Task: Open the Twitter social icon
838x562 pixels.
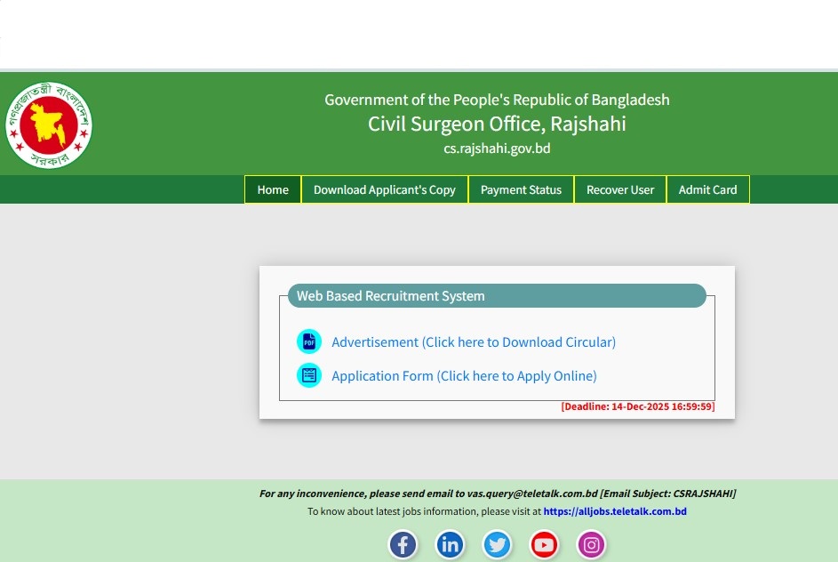Action: [x=497, y=544]
